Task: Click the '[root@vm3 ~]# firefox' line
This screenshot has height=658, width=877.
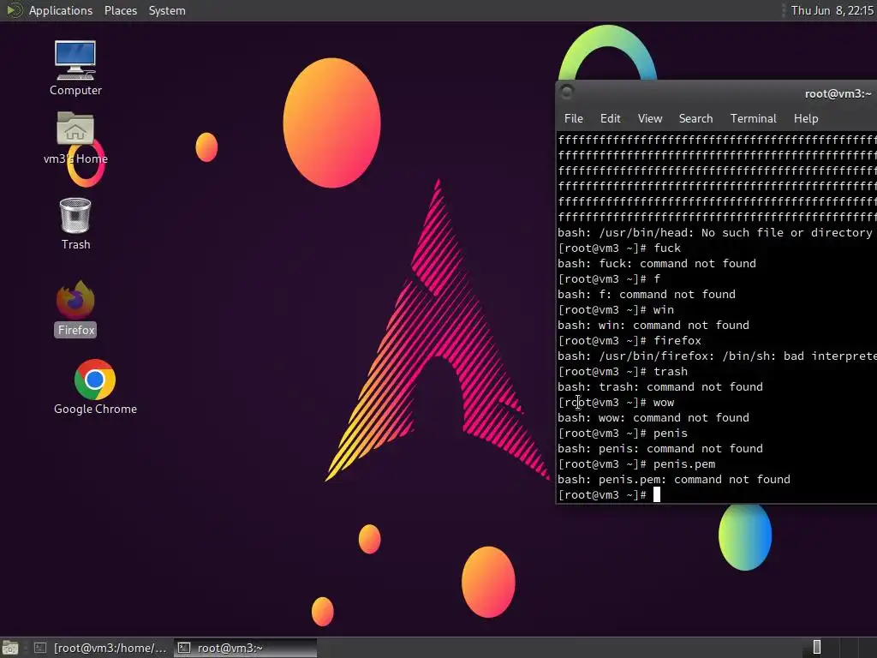Action: click(x=629, y=341)
